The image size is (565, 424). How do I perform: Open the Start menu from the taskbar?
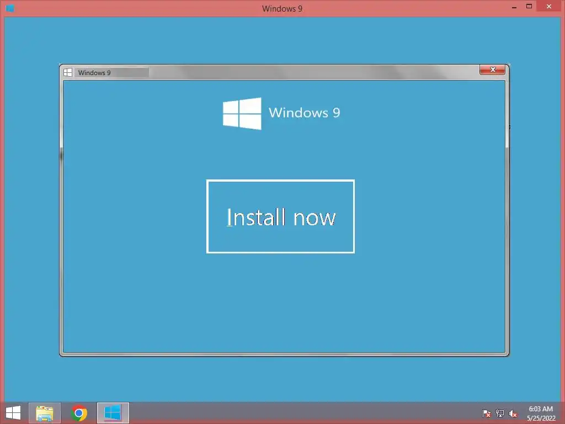point(13,413)
